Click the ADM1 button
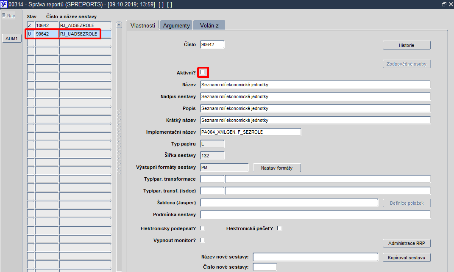This screenshot has height=272, width=454. pyautogui.click(x=11, y=38)
